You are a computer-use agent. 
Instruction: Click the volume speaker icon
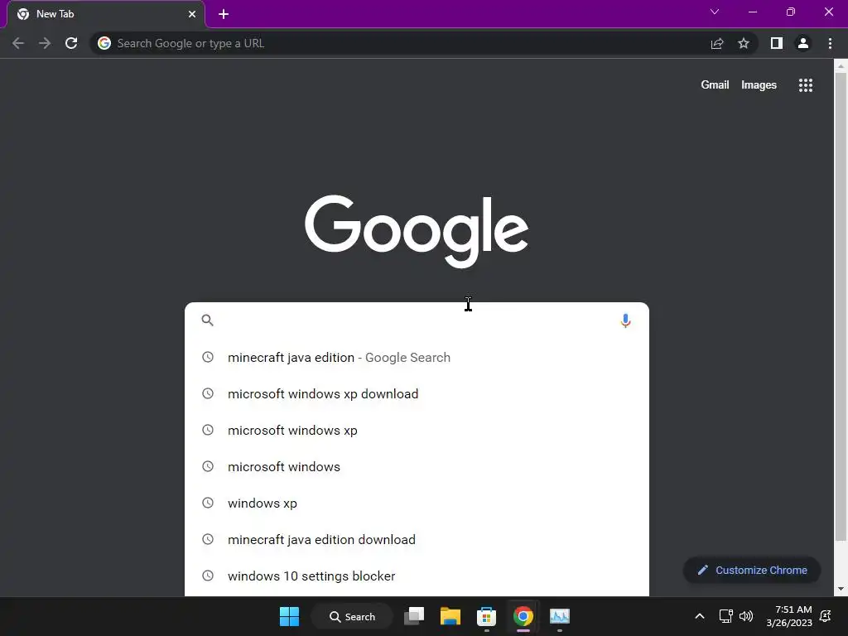click(746, 616)
